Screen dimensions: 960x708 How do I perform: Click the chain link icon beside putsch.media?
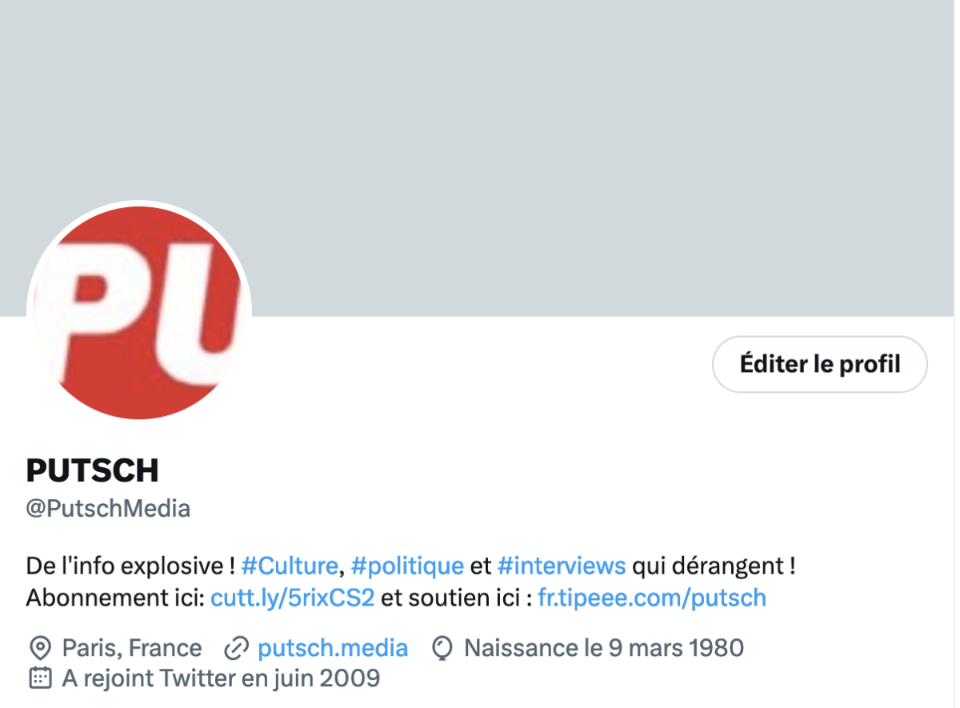click(236, 648)
